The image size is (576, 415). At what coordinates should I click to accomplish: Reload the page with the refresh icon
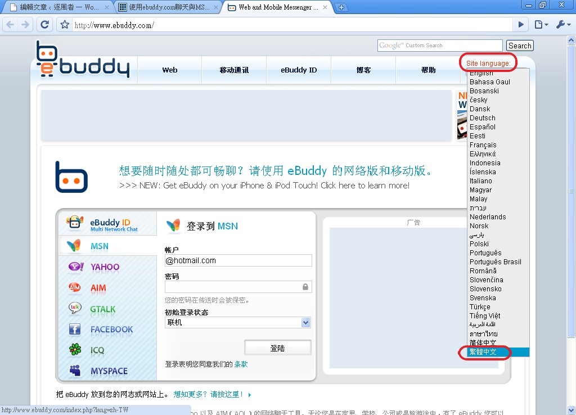pyautogui.click(x=45, y=25)
